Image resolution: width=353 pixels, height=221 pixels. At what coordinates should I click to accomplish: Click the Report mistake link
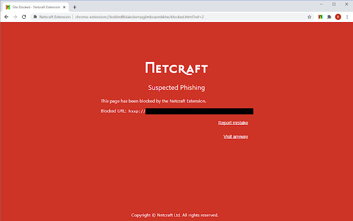tap(233, 123)
